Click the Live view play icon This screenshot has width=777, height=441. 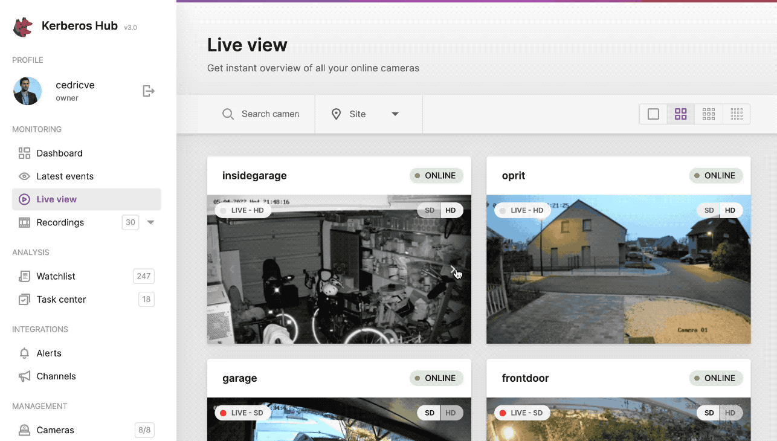click(24, 199)
